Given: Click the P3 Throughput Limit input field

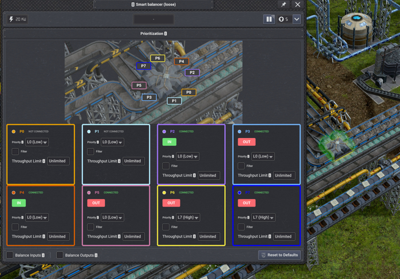Looking at the screenshot, I should (x=283, y=175).
